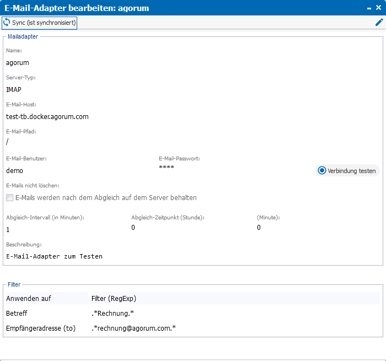Click the 'Filter (RegExp)' column header
386x361 pixels.
pos(235,299)
